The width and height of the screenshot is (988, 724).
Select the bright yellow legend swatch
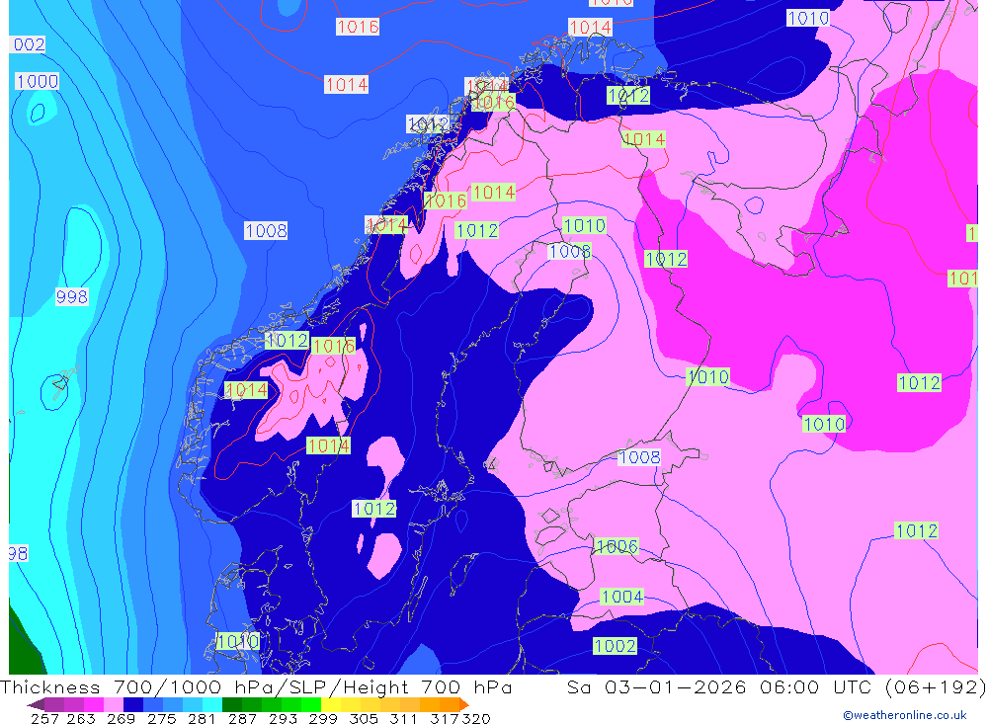tap(331, 704)
